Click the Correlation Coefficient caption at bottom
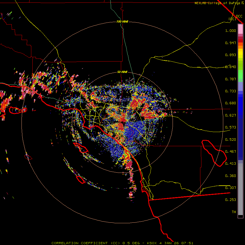Screen dimensions: 245x245 point(122,243)
